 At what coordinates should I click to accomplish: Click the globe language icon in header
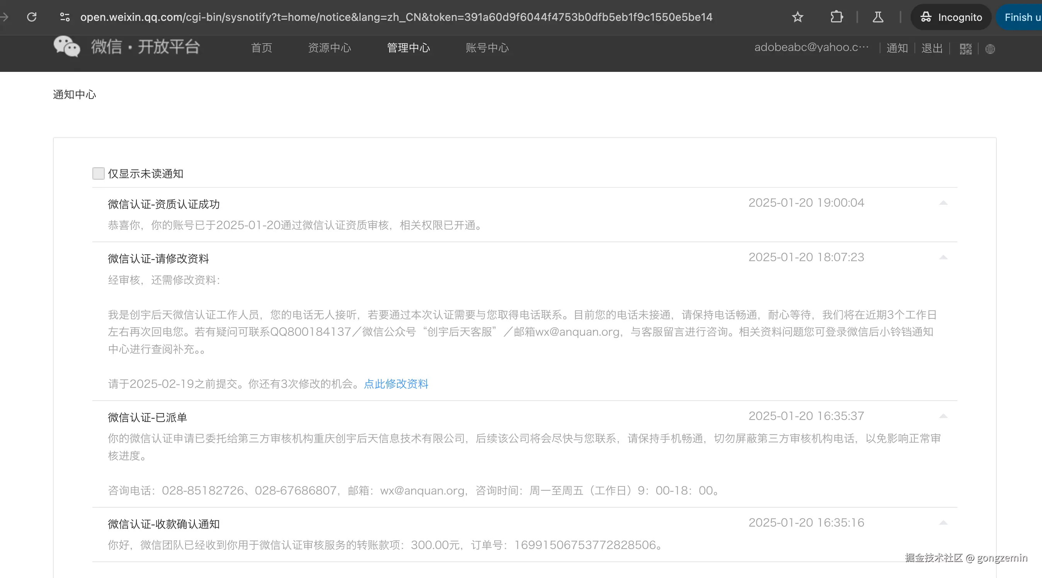[x=990, y=49]
